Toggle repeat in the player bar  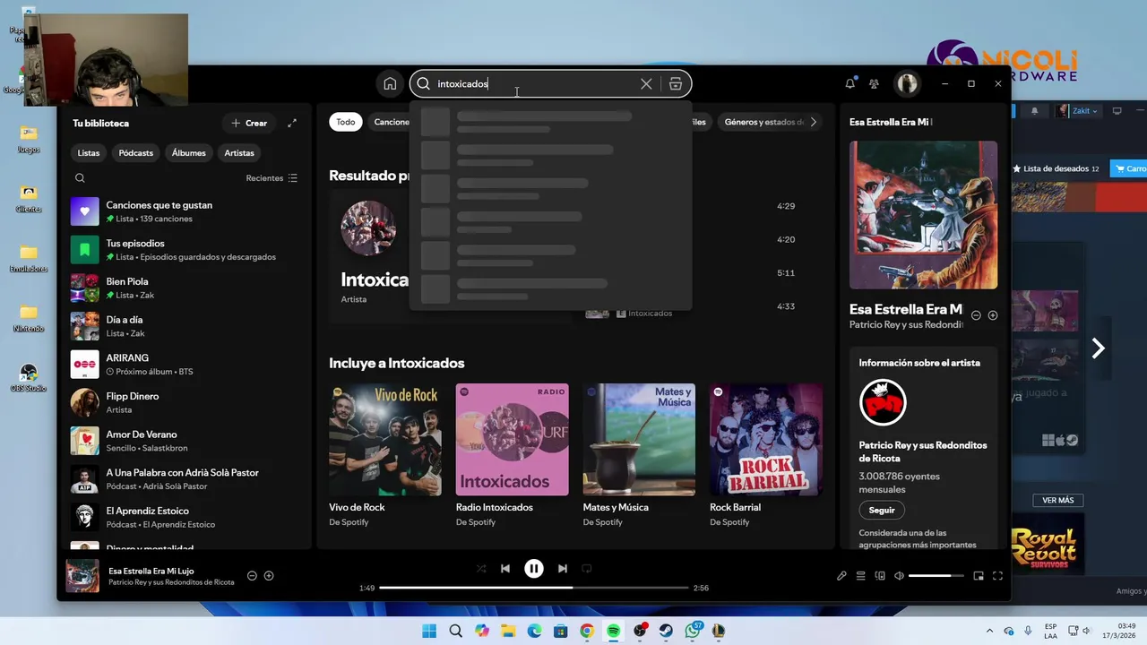[587, 569]
